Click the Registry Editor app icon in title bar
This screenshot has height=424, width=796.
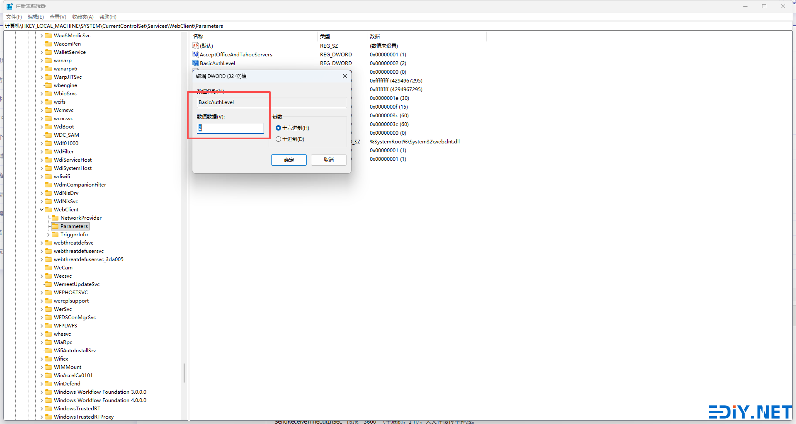click(9, 6)
